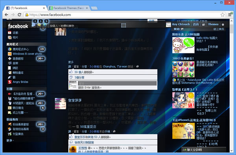Bookmark this page with the star icon
The width and height of the screenshot is (236, 155).
pos(223,15)
